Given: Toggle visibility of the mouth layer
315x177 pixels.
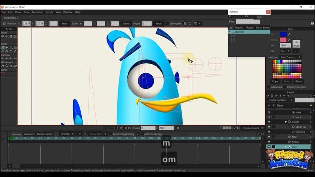Looking at the screenshot, I should pos(269,122).
